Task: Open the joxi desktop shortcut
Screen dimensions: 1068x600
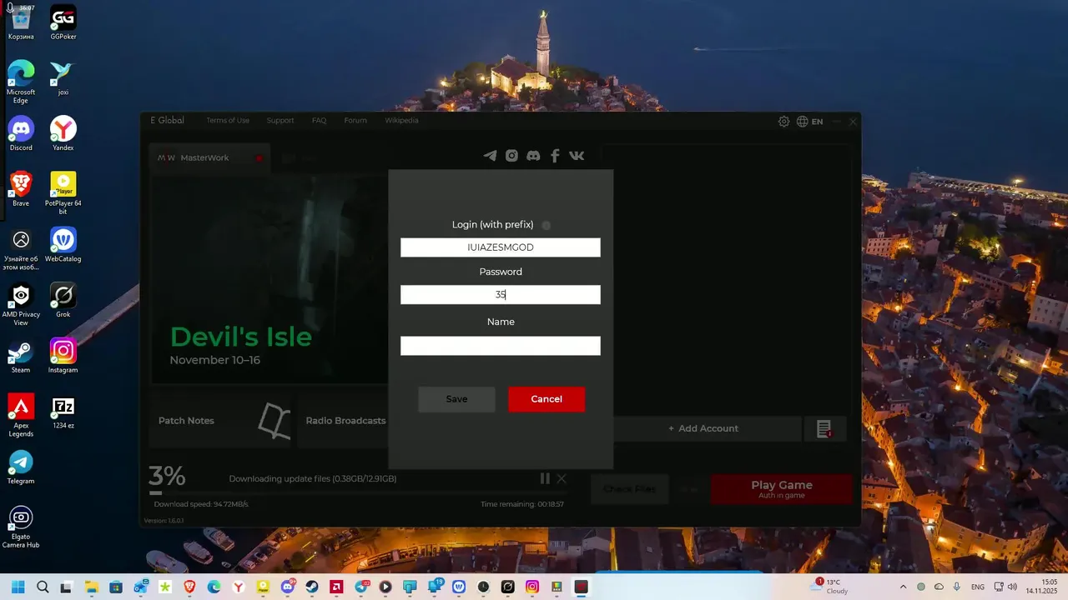Action: 63,78
